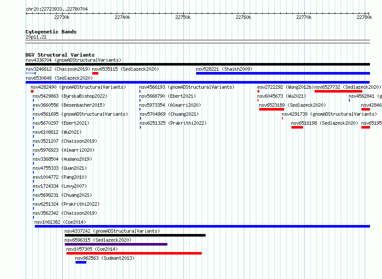Open the nsv6516198 (Sedlazeck2020) label
Screen dimensions: 382x279
pos(324,123)
